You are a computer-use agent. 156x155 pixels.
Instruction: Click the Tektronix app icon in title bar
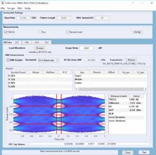pos(2,3)
